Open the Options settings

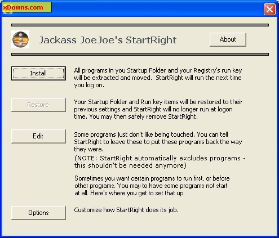click(x=38, y=213)
